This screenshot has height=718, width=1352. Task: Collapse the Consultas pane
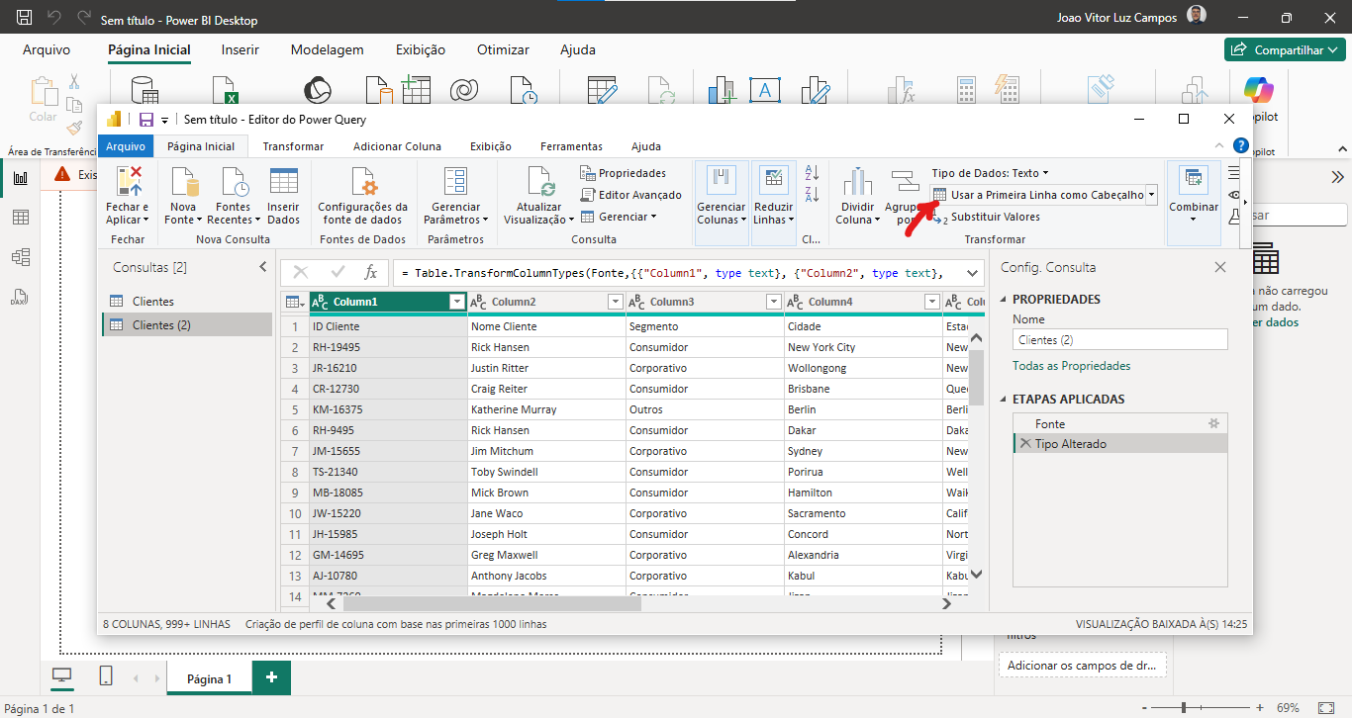pos(263,267)
